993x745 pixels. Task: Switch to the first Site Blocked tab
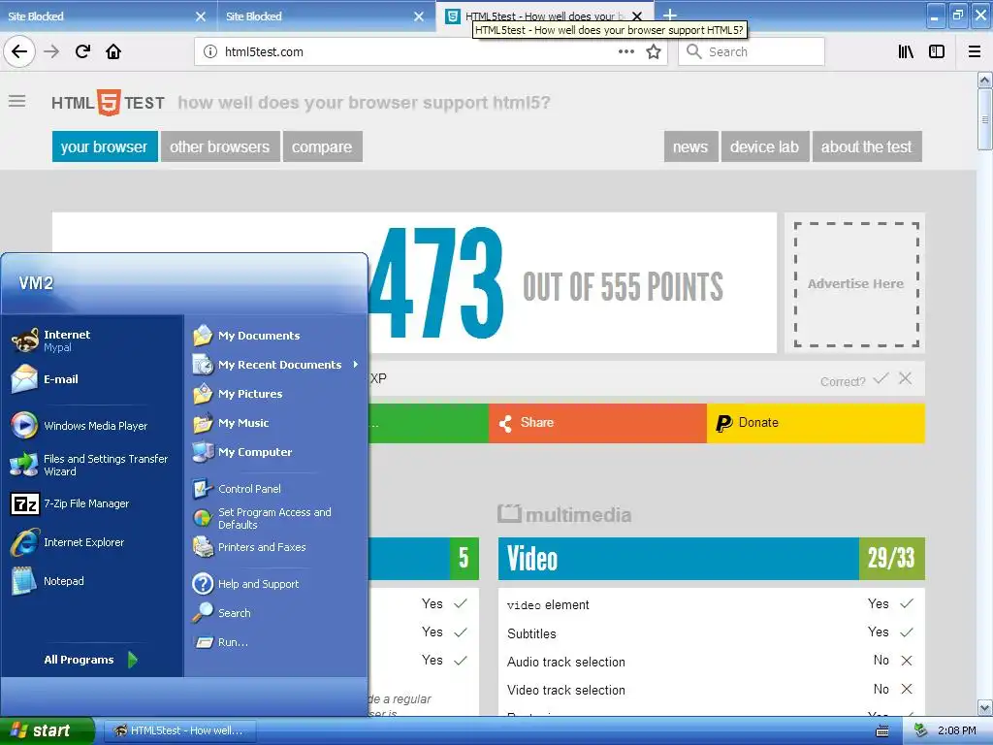tap(108, 16)
